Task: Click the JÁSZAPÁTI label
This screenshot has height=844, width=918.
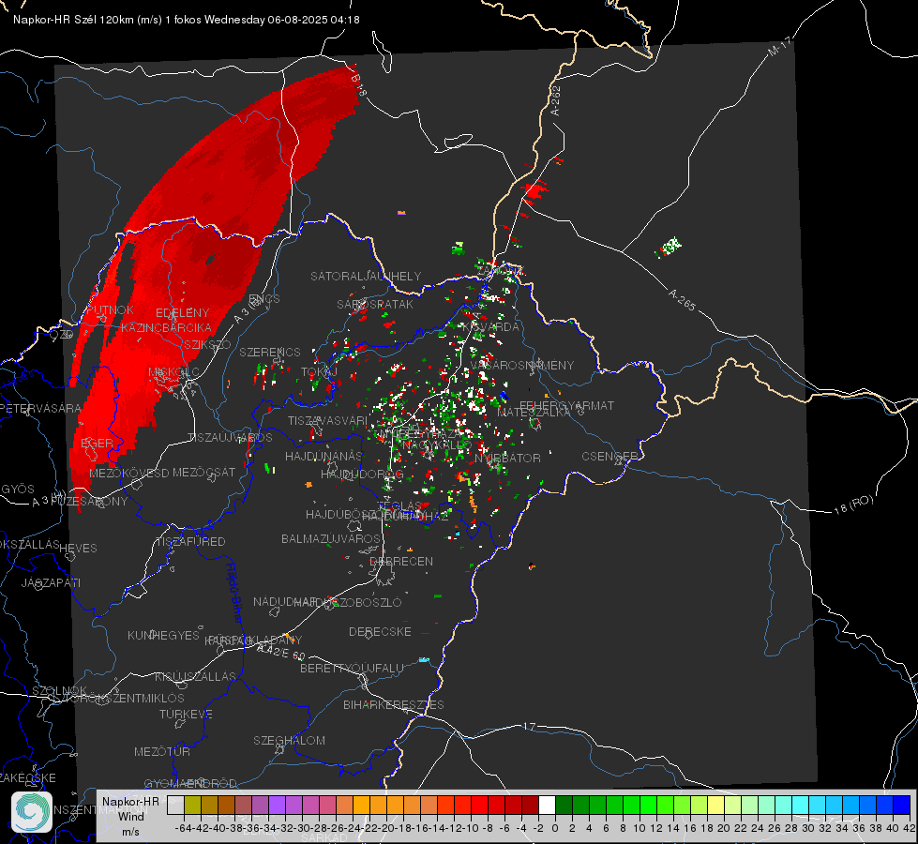Action: 51,582
